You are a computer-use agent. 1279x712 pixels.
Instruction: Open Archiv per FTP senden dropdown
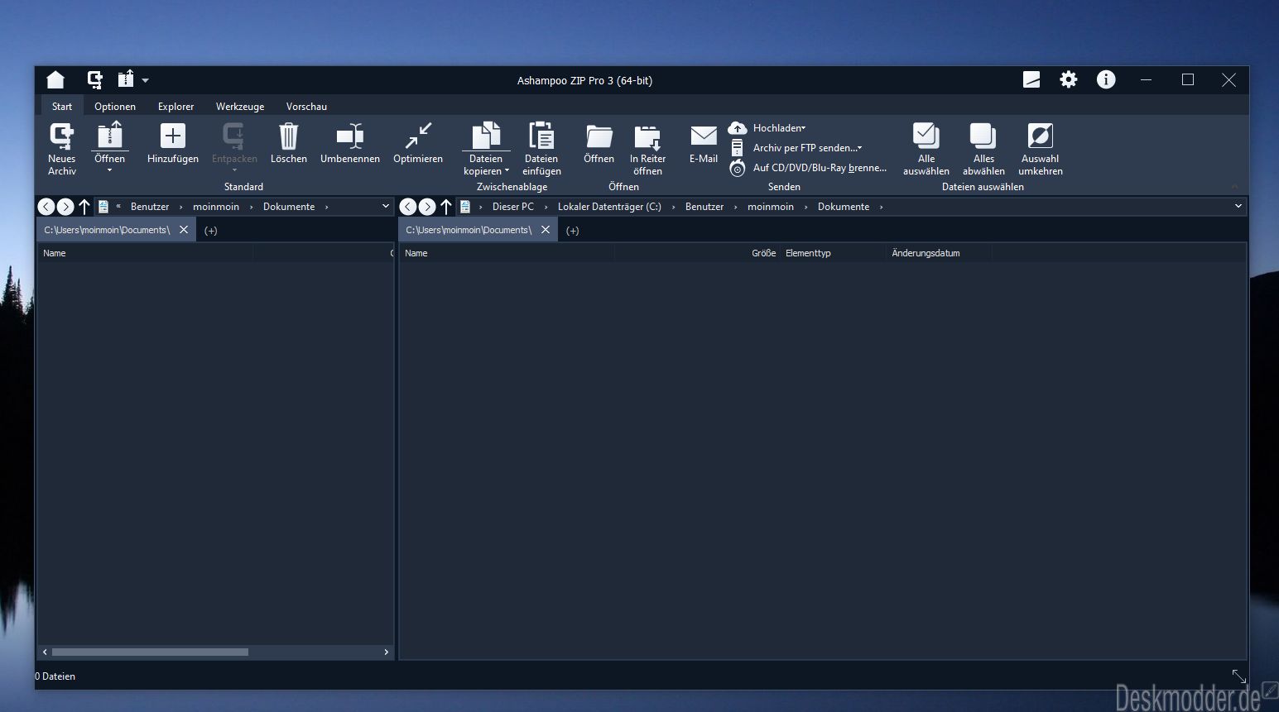tap(796, 148)
